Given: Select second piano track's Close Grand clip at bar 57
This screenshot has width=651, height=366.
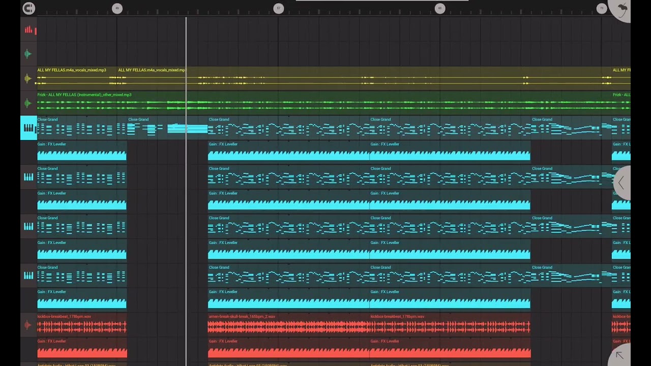Looking at the screenshot, I should click(288, 177).
